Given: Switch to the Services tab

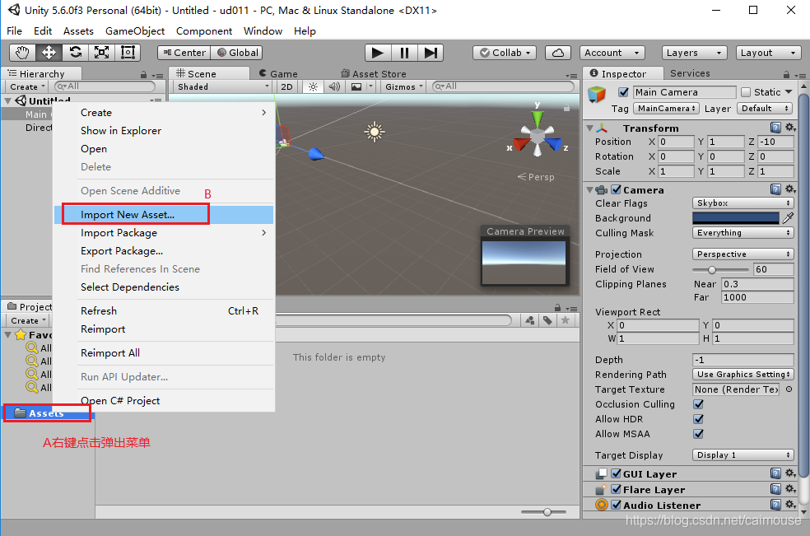Looking at the screenshot, I should pyautogui.click(x=690, y=73).
